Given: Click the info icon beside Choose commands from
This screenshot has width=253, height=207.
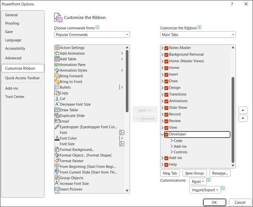Looking at the screenshot, I should [97, 27].
